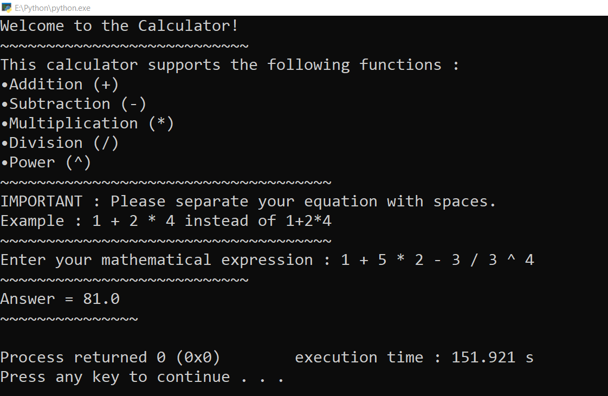Click the execution time 151.921 s text
Viewport: 608px width, 396px height.
tap(413, 357)
